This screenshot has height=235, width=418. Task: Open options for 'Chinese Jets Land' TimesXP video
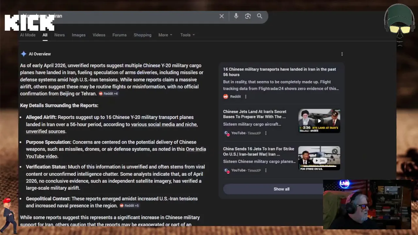266,133
